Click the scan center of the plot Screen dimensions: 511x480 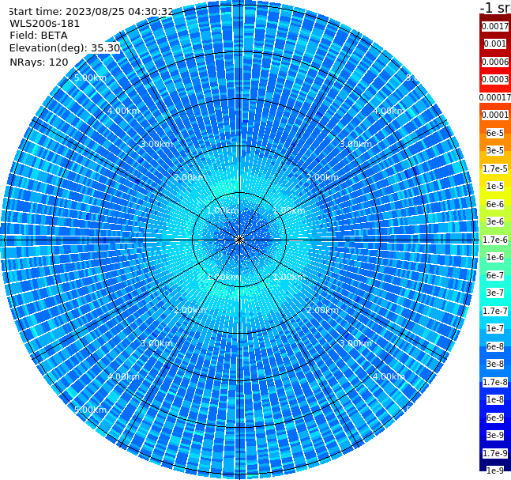[x=239, y=240]
